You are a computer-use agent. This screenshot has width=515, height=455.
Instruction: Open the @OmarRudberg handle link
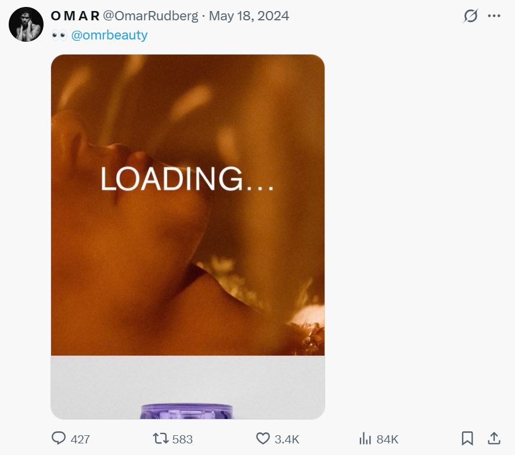pos(150,16)
